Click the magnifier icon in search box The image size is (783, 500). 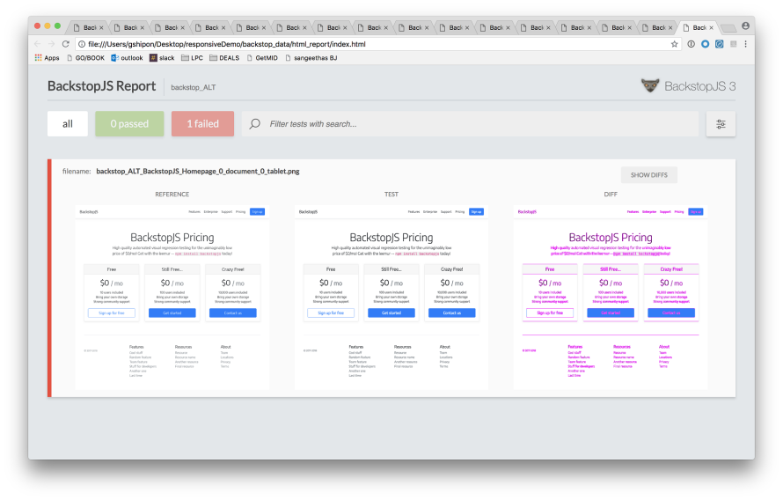pyautogui.click(x=254, y=123)
